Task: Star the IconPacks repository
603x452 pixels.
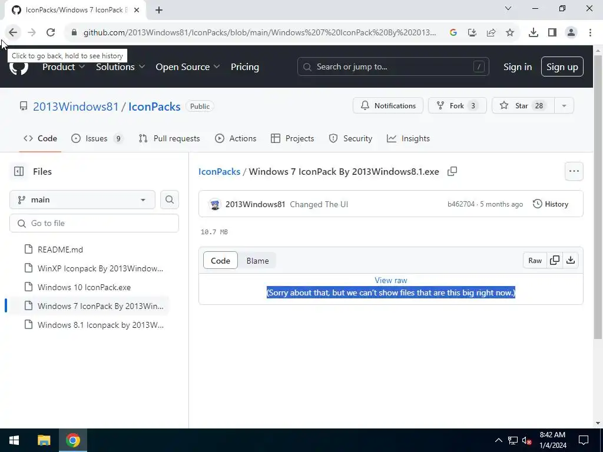Action: [x=523, y=106]
